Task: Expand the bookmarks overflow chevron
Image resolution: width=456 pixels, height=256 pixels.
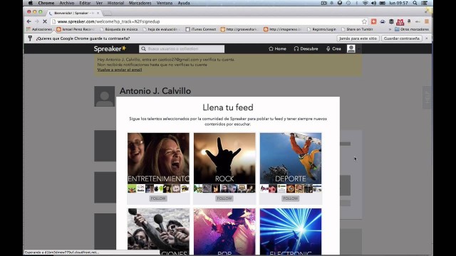Action: [x=390, y=29]
